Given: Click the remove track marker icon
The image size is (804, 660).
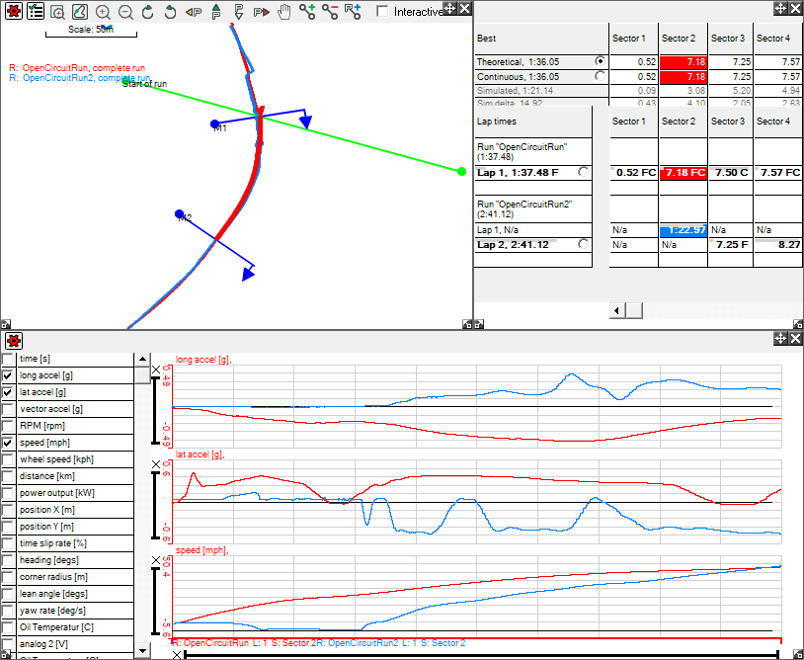Looking at the screenshot, I should [330, 12].
